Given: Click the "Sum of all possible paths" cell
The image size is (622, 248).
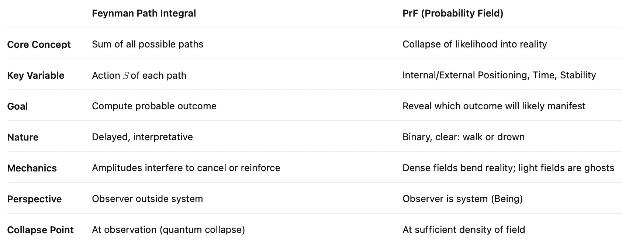Looking at the screenshot, I should [148, 45].
